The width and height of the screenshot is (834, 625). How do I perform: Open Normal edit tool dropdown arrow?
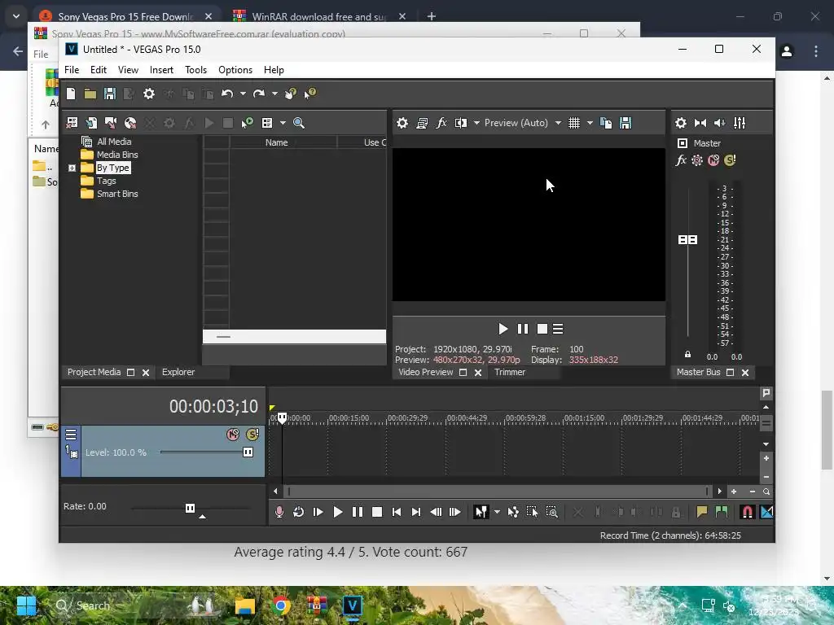497,512
